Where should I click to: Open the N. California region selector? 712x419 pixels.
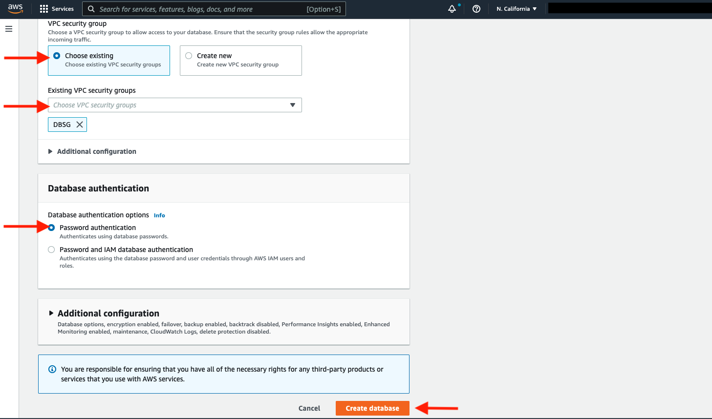click(517, 9)
